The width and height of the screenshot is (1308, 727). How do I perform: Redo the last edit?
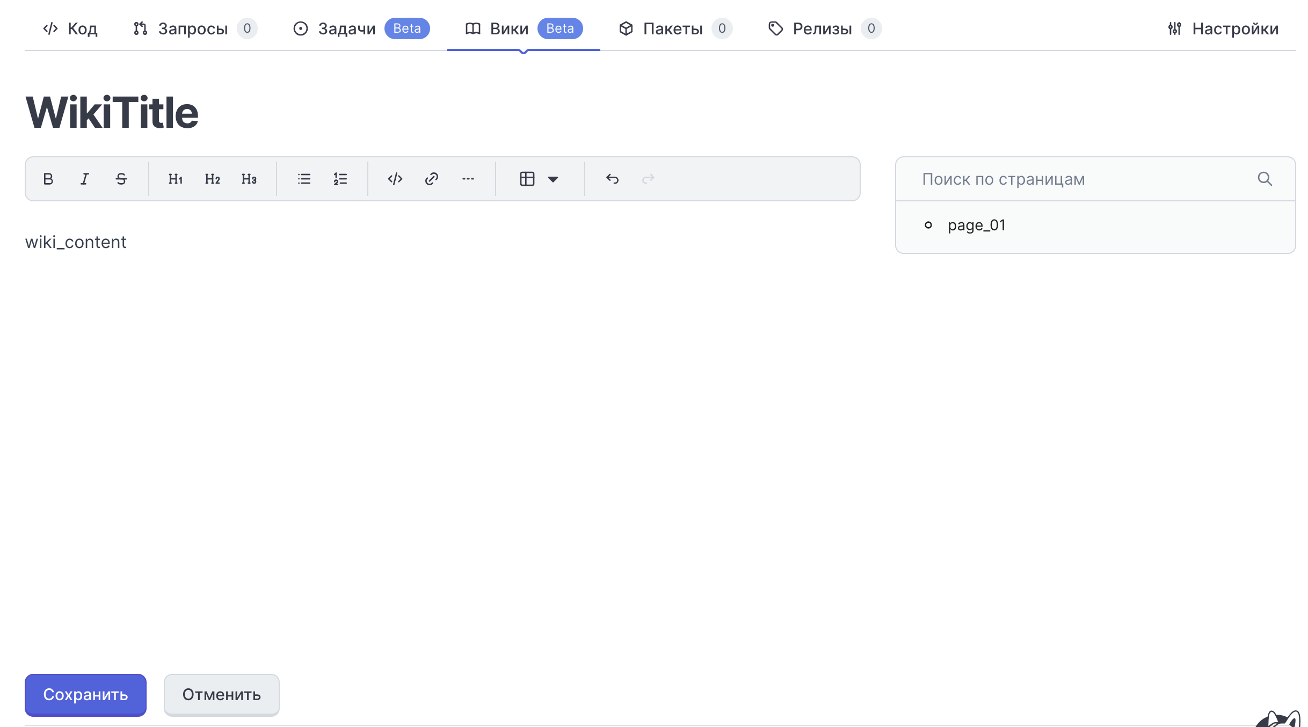[x=649, y=179]
